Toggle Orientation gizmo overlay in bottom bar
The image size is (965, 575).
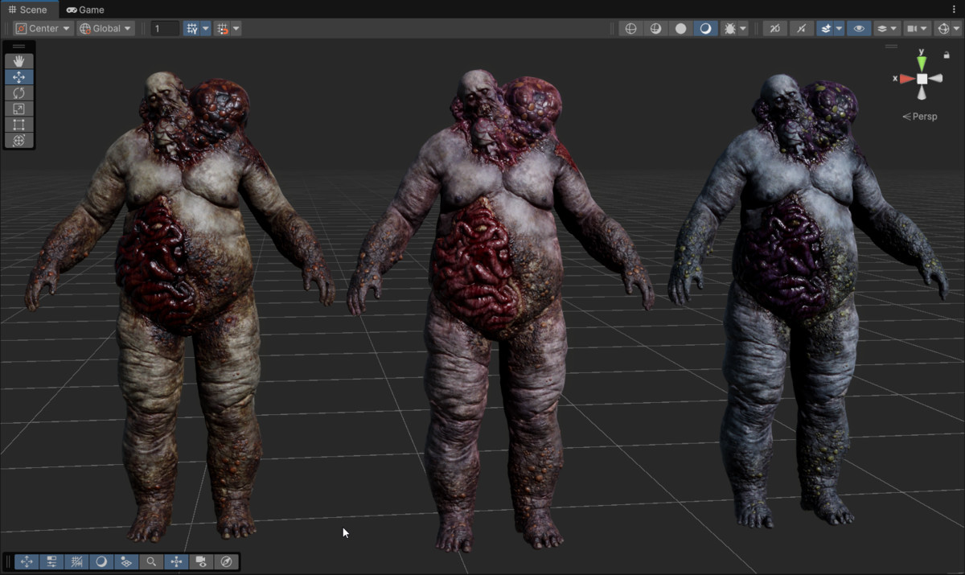click(176, 562)
